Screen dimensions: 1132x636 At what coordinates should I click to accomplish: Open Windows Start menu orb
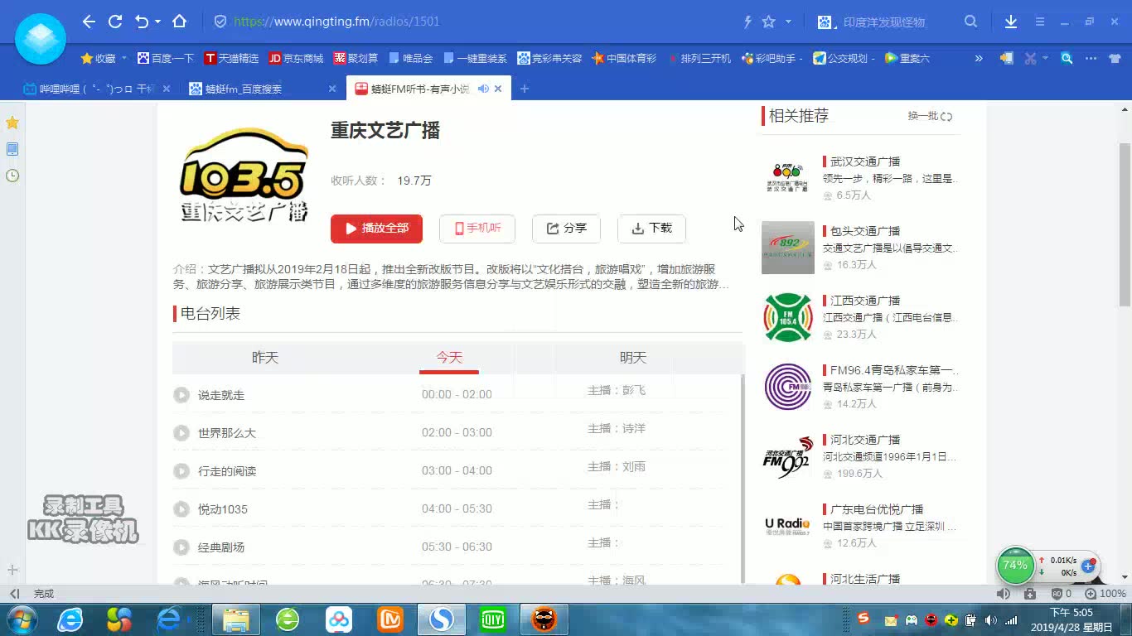[22, 619]
